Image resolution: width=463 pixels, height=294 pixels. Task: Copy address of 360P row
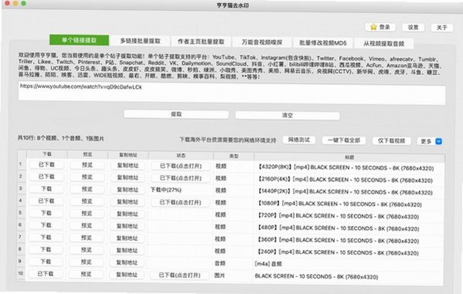tap(127, 238)
